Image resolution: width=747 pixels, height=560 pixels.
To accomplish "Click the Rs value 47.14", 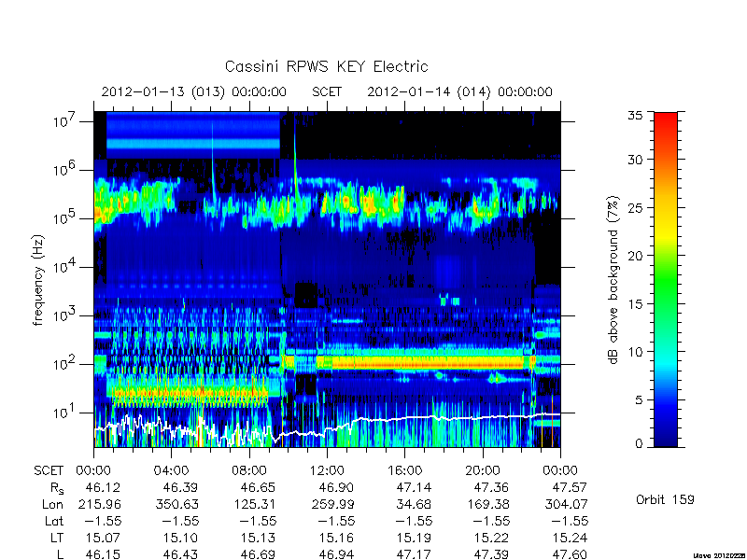I will [414, 487].
